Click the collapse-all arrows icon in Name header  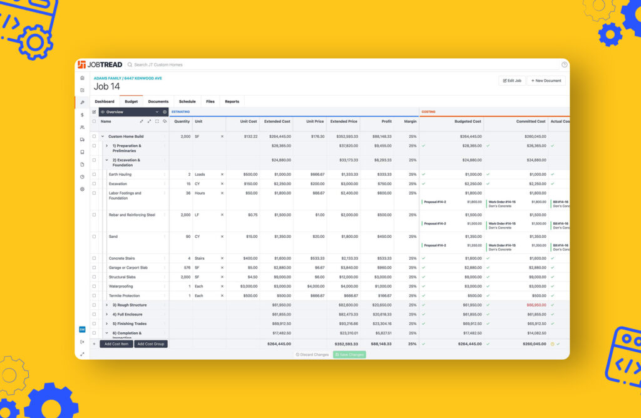(x=141, y=121)
